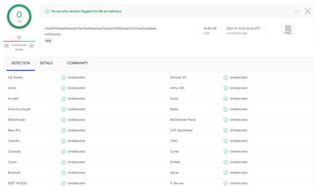The height and width of the screenshot is (186, 316).
Task: Click the png tag label
Action: 48,40
